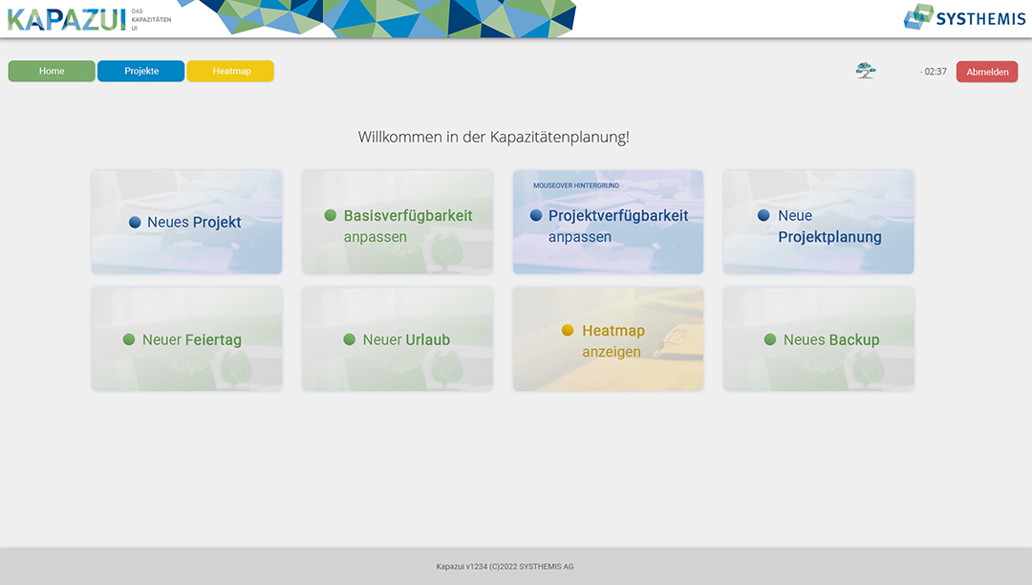Click the SYSTHEMIS company logo

[964, 17]
